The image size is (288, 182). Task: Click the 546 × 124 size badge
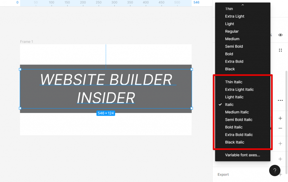coord(106,113)
